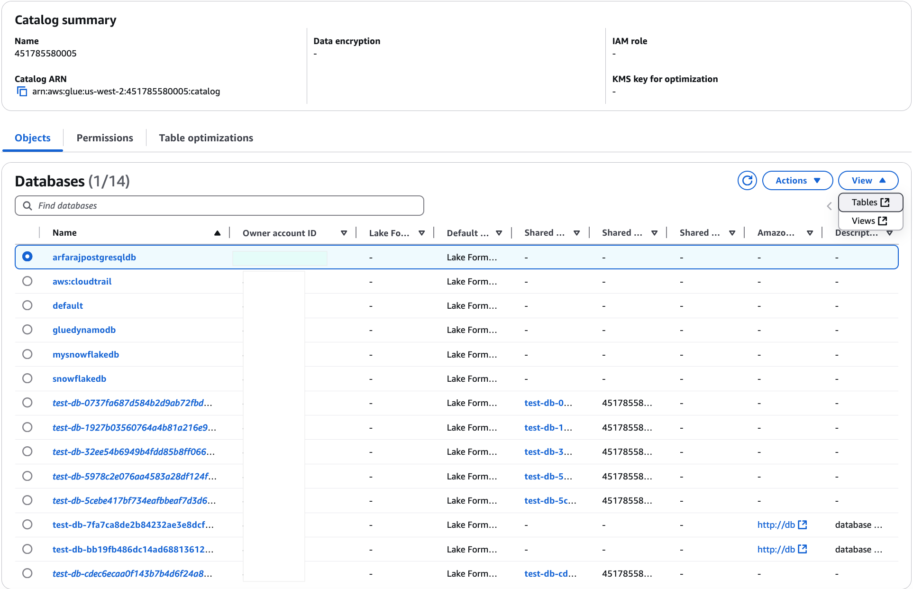Click the collapse chevron left of the column headers
The width and height of the screenshot is (913, 589).
830,206
